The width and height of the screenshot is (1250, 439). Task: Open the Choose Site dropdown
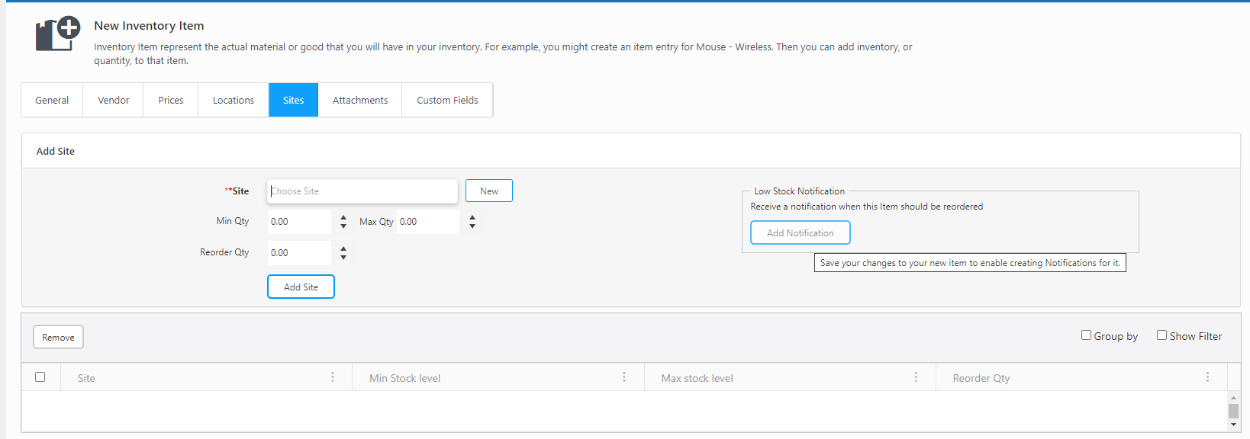click(x=362, y=191)
